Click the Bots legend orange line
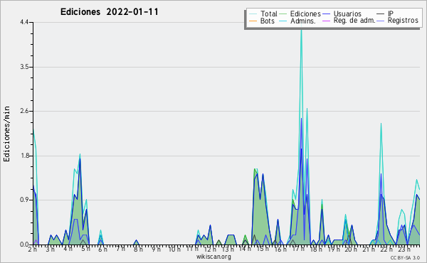Image resolution: width=427 pixels, height=263 pixels. [x=253, y=21]
